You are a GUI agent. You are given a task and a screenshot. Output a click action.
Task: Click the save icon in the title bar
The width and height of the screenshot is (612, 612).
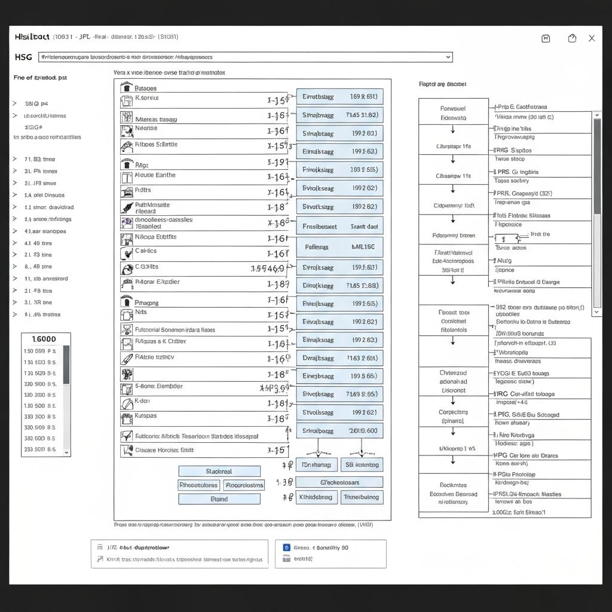pyautogui.click(x=545, y=38)
